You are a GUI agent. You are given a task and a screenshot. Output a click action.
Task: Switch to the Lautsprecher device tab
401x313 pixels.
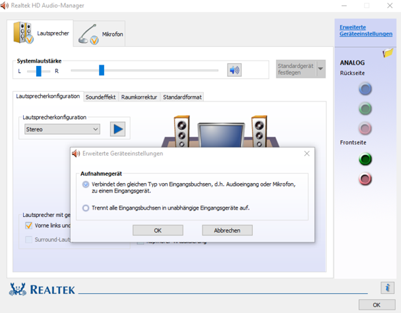click(x=40, y=33)
